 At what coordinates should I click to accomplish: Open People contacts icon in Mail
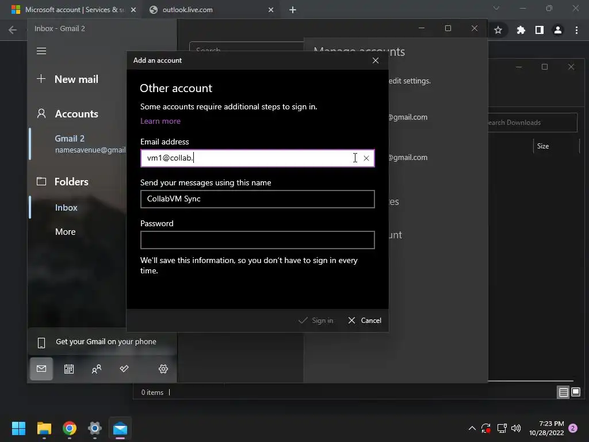(x=97, y=369)
